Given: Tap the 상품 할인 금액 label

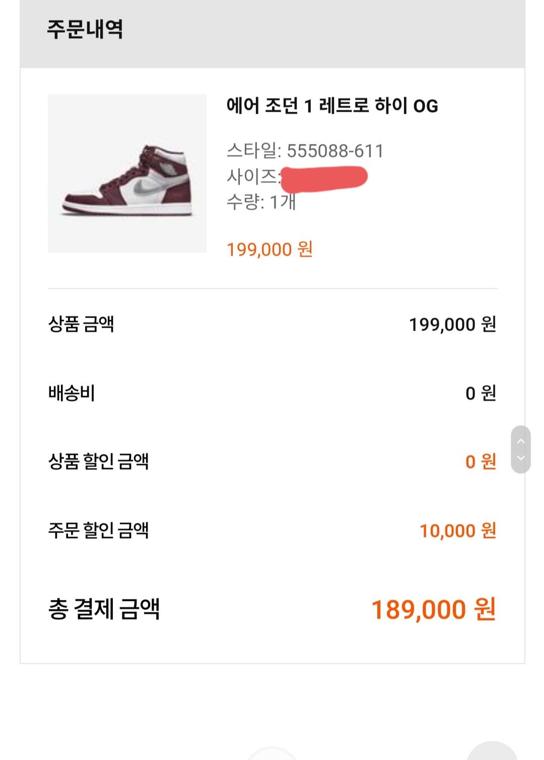Looking at the screenshot, I should (98, 461).
